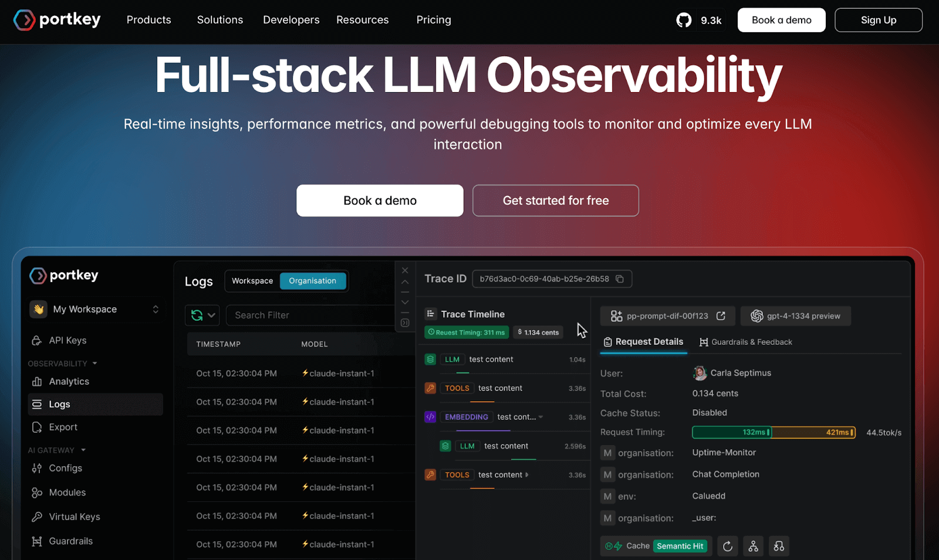
Task: Click the Export icon in the sidebar
Action: pos(37,427)
